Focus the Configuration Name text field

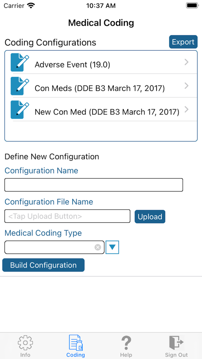94,185
